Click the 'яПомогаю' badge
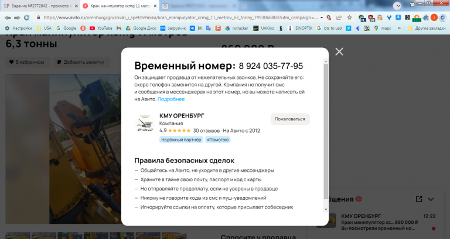The width and height of the screenshot is (450, 239). point(218,140)
